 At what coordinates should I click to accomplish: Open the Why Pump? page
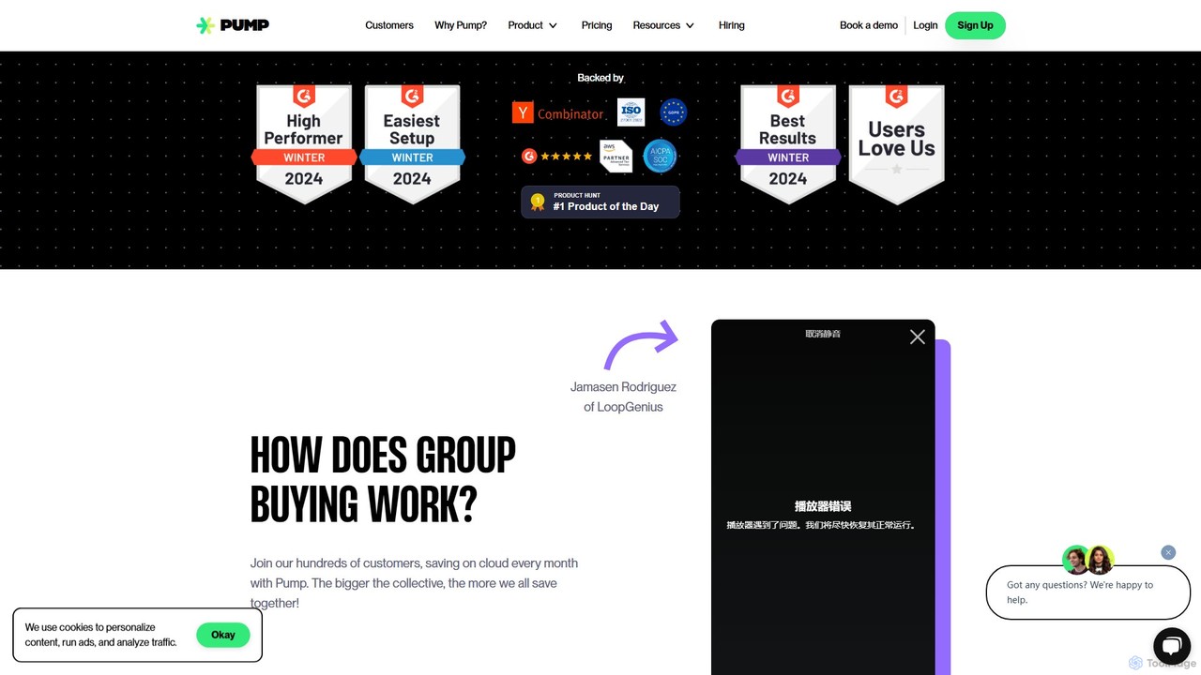[461, 25]
